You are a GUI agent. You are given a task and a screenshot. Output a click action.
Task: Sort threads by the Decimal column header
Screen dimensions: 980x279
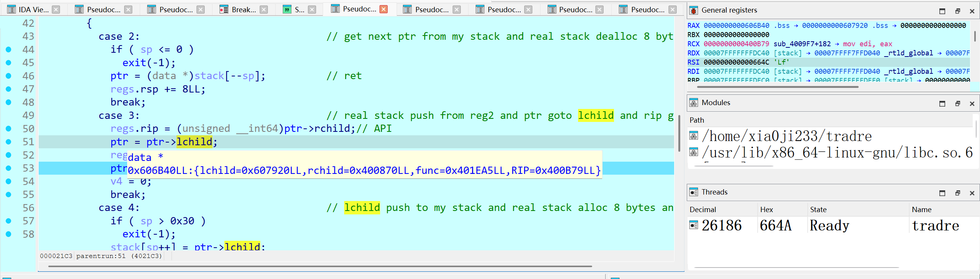pyautogui.click(x=722, y=209)
